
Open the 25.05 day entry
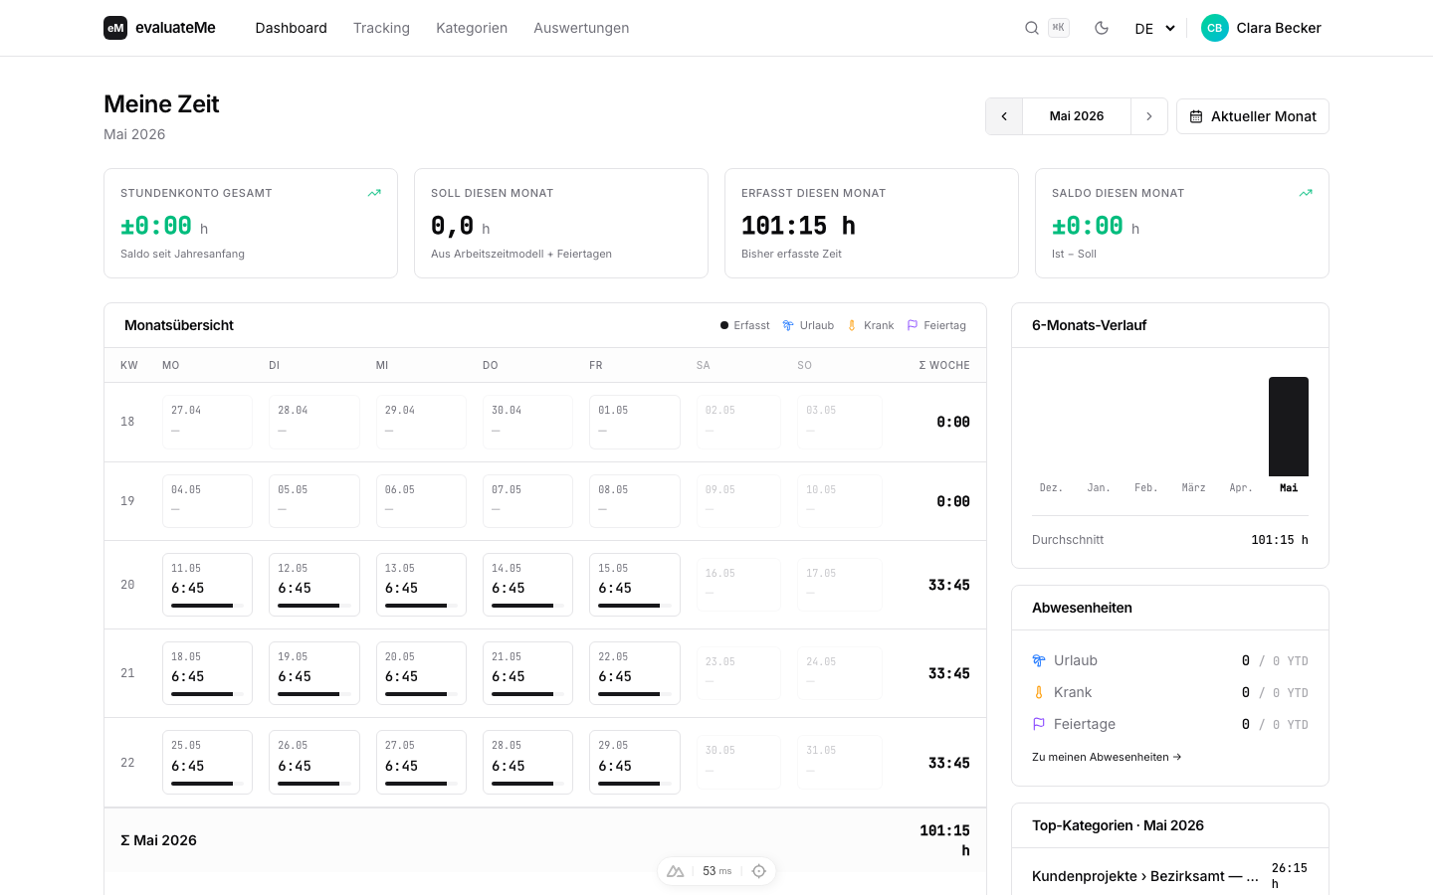pos(207,763)
